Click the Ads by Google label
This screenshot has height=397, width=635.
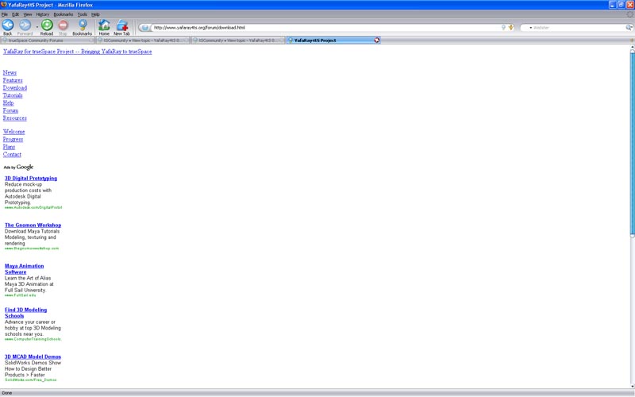[18, 167]
